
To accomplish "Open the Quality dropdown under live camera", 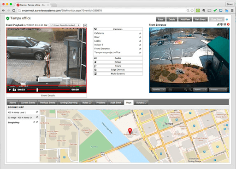I will (x=159, y=90).
